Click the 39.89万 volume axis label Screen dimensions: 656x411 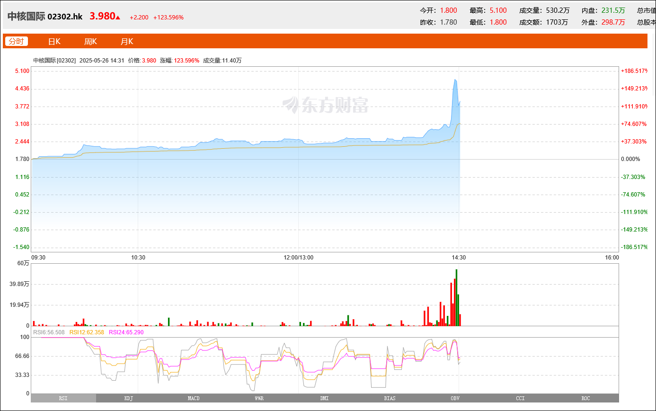click(x=19, y=284)
